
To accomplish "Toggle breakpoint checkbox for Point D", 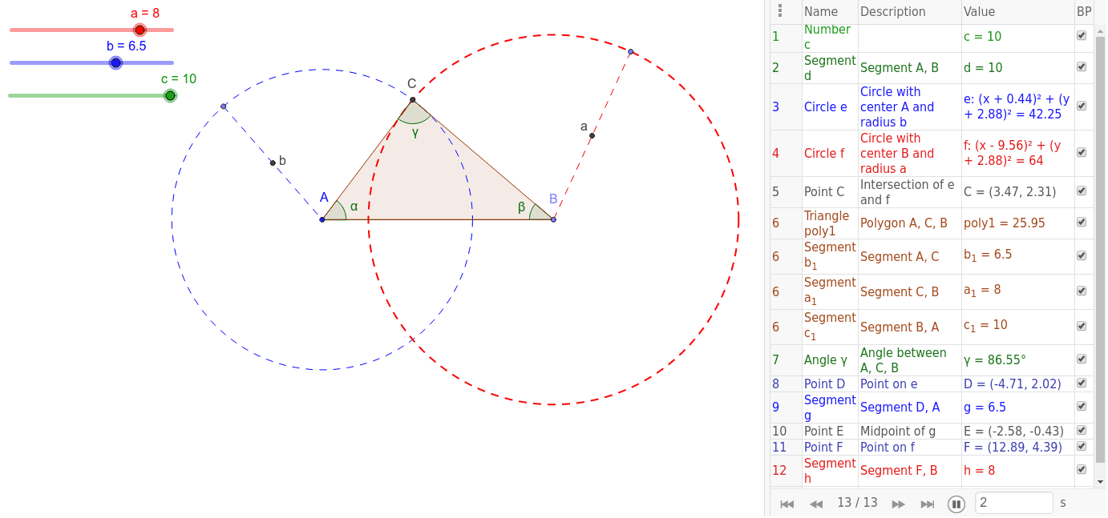I will point(1082,383).
